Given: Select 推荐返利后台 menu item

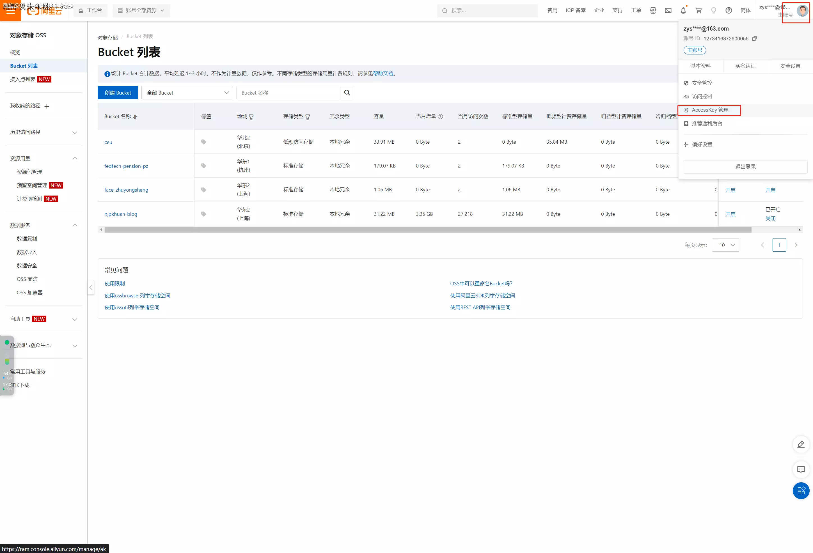Looking at the screenshot, I should [745, 123].
